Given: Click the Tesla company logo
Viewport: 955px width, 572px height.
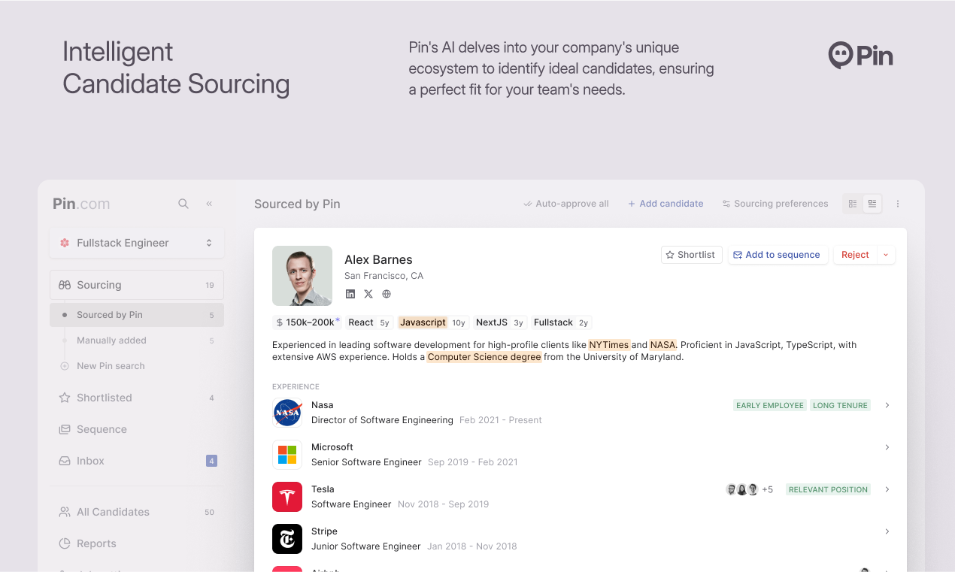Looking at the screenshot, I should tap(287, 497).
